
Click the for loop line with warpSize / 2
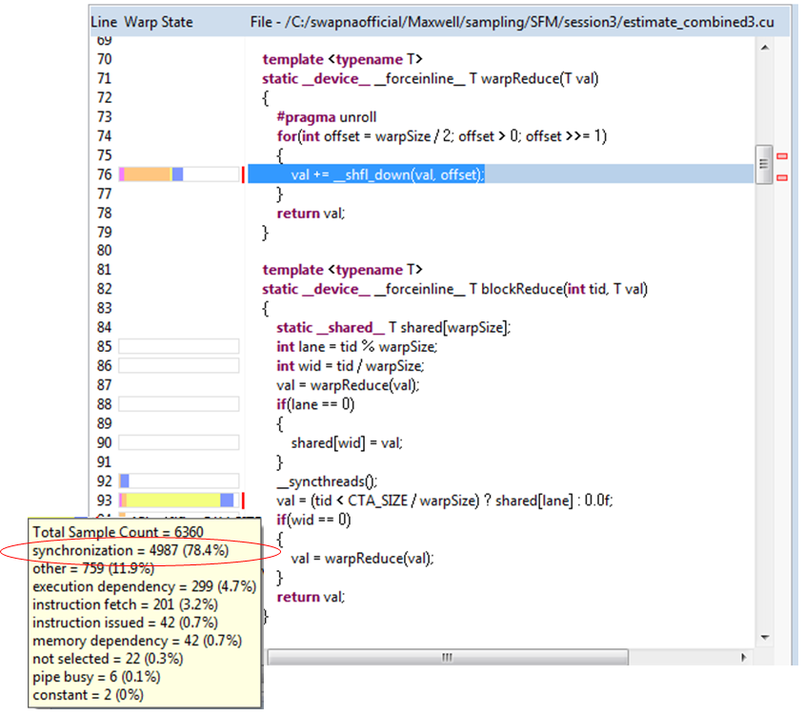[x=441, y=136]
